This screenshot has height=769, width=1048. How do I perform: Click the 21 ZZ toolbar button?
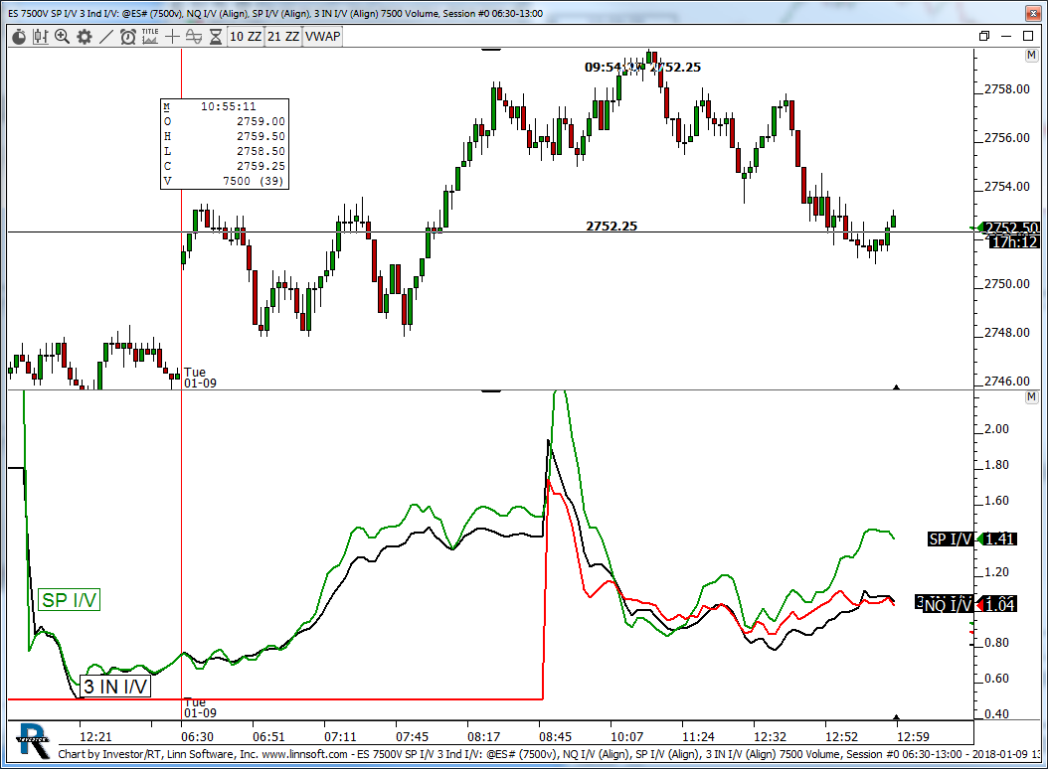click(283, 37)
